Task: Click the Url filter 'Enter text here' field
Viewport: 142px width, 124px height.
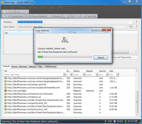Action: coord(33,75)
